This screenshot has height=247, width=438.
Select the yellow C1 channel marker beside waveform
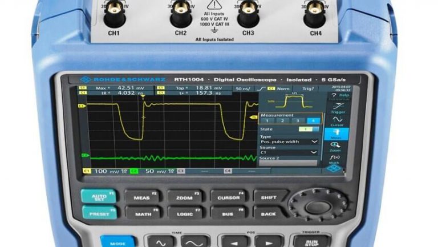tap(82, 106)
